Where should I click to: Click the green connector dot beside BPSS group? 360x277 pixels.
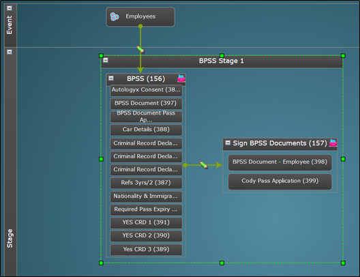click(x=185, y=165)
